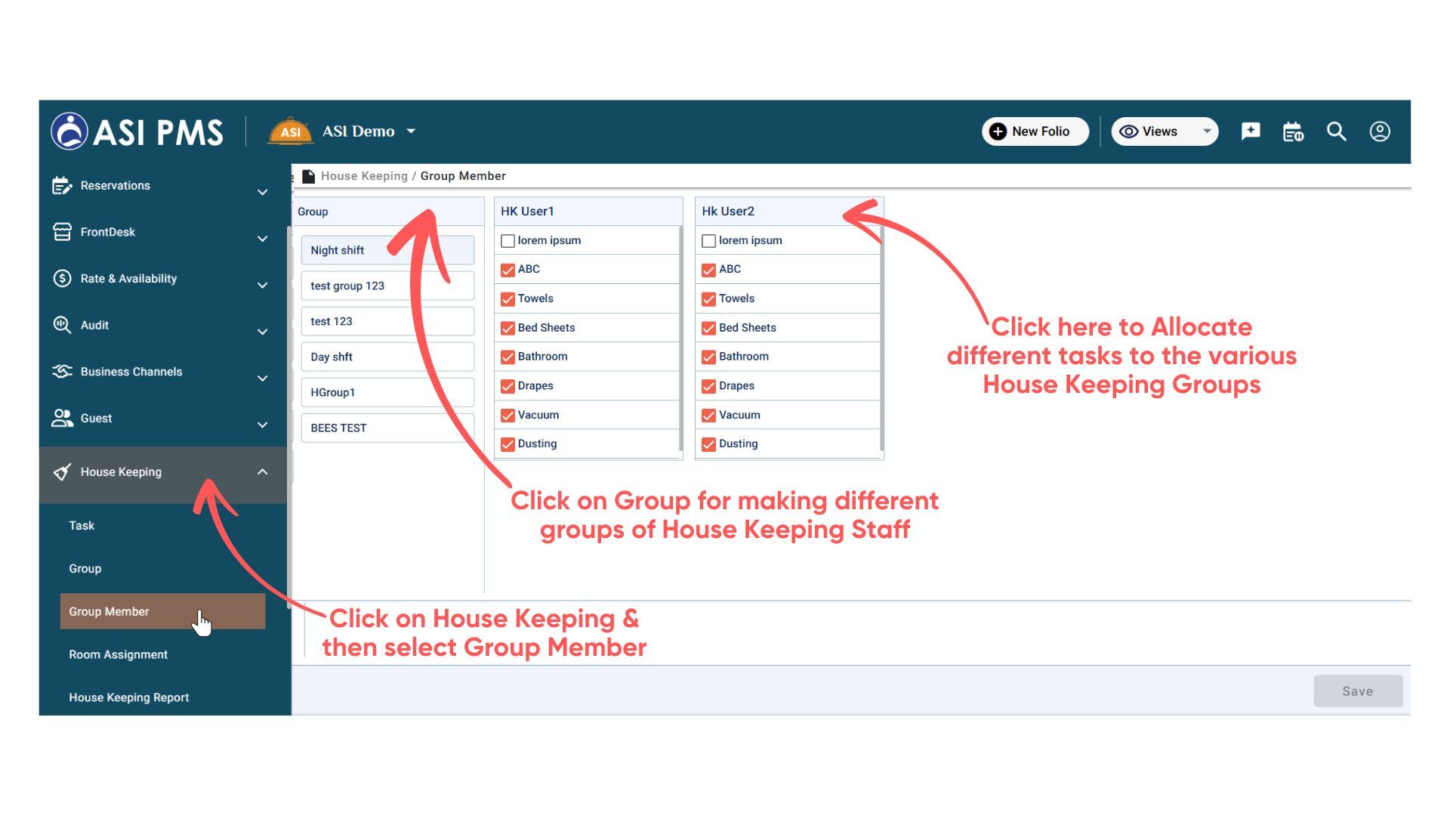Open the Views dropdown
Screen dimensions: 1450x816
[1164, 131]
